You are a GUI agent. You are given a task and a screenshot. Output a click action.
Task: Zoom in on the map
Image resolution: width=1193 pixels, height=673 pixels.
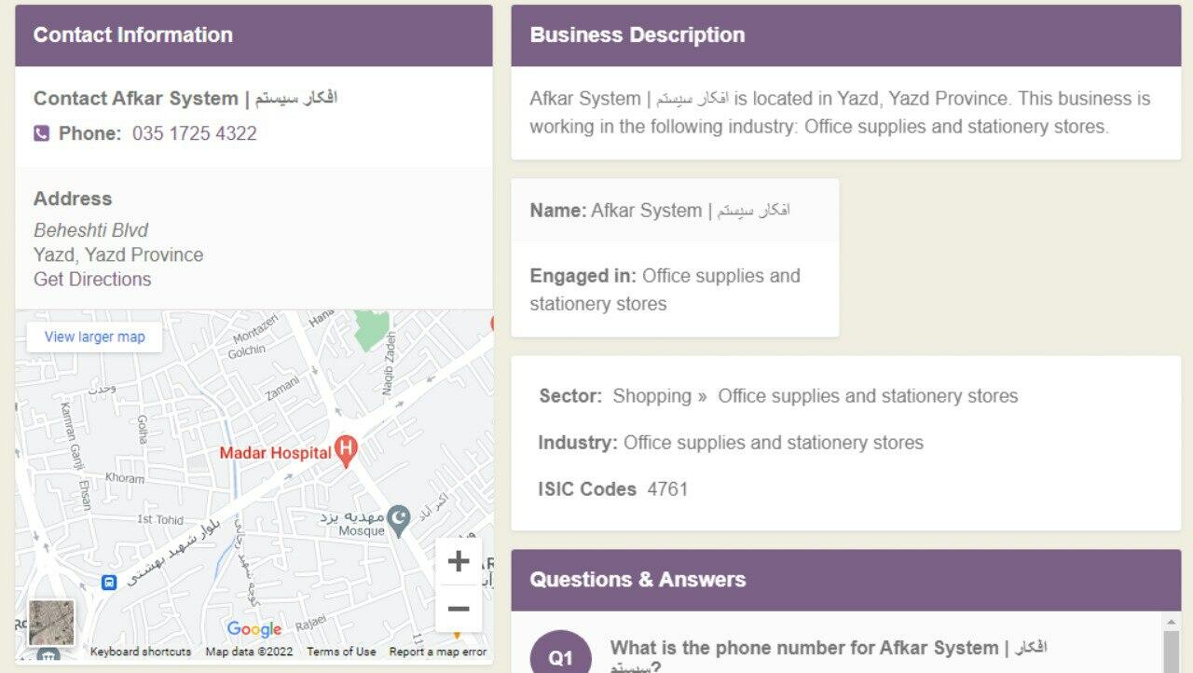(458, 561)
